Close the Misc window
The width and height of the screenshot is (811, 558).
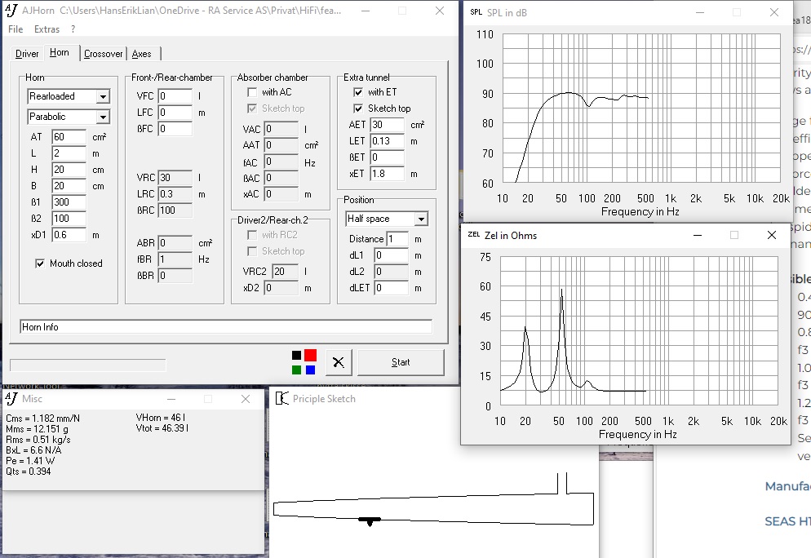(x=246, y=399)
